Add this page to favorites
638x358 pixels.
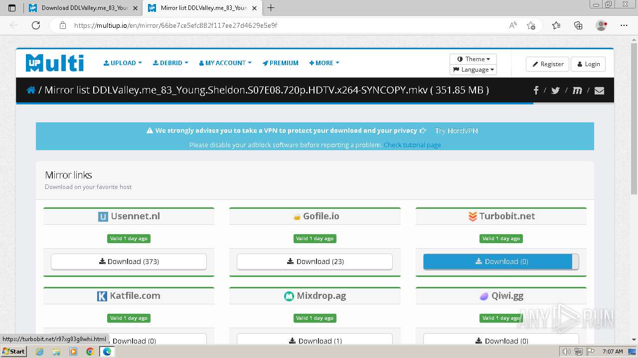(x=531, y=25)
